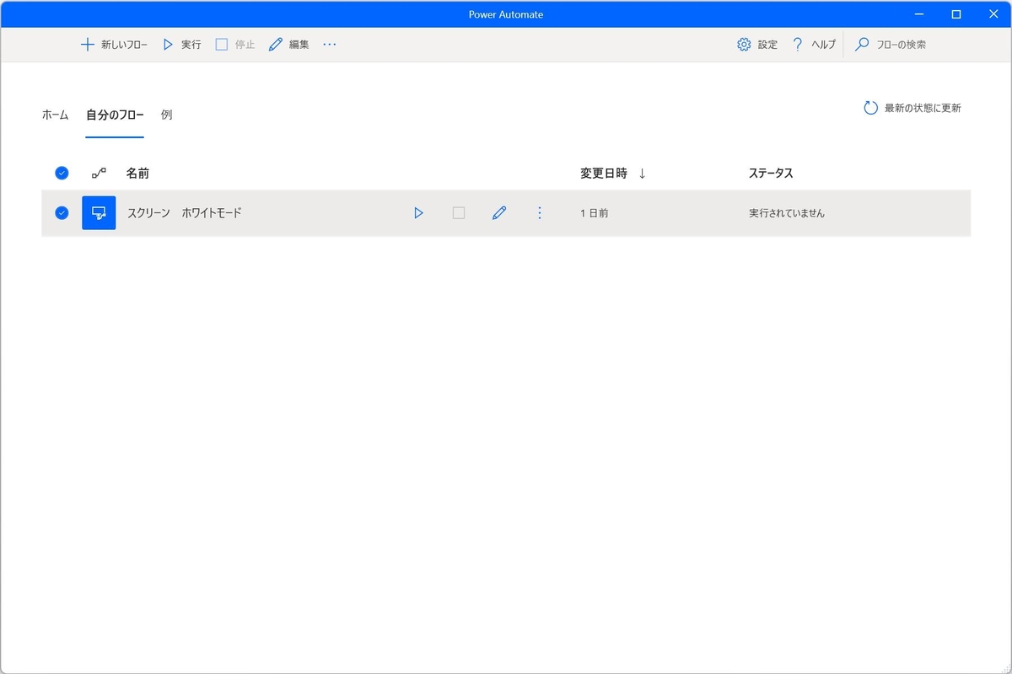Click the 実行されていません status cell
The height and width of the screenshot is (674, 1012).
pos(787,213)
